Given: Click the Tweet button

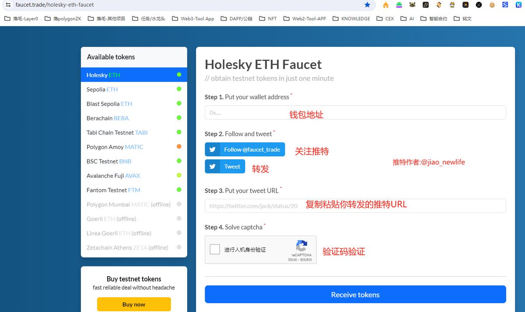Looking at the screenshot, I should pos(225,166).
